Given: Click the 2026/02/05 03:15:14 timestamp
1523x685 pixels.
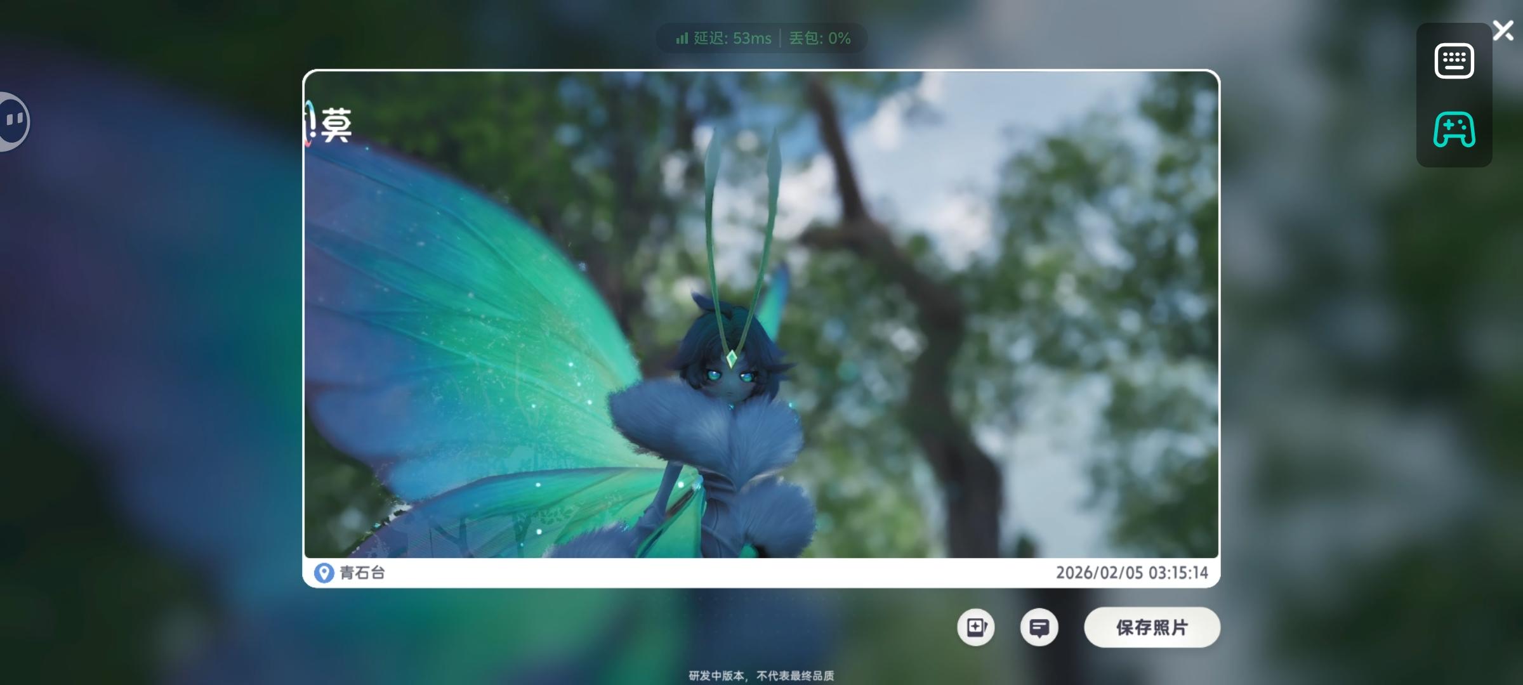Looking at the screenshot, I should point(1131,573).
